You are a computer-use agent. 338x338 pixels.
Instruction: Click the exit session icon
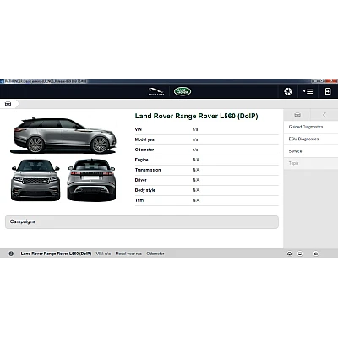coord(328,91)
